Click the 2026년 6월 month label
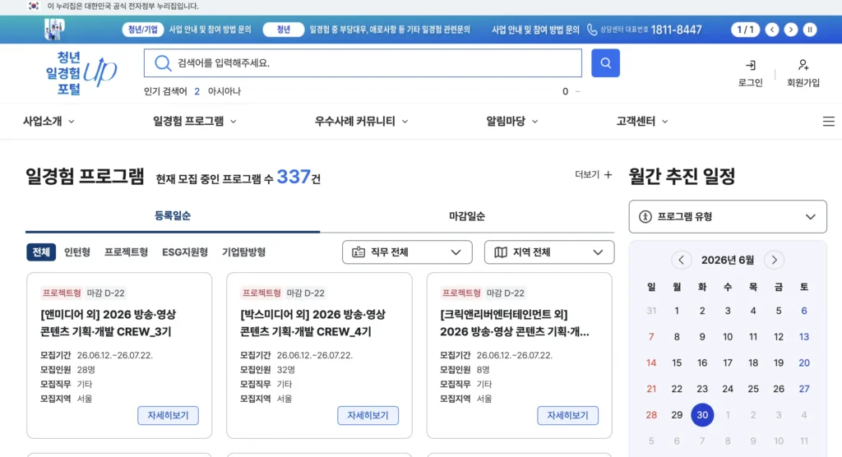This screenshot has width=842, height=457. coord(728,260)
